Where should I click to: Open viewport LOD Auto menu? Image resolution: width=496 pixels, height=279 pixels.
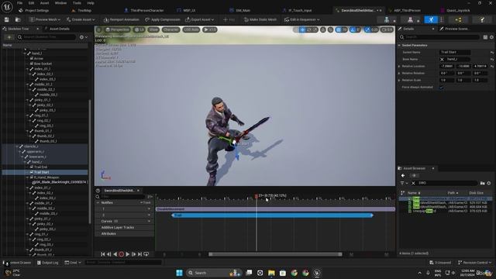tap(191, 29)
